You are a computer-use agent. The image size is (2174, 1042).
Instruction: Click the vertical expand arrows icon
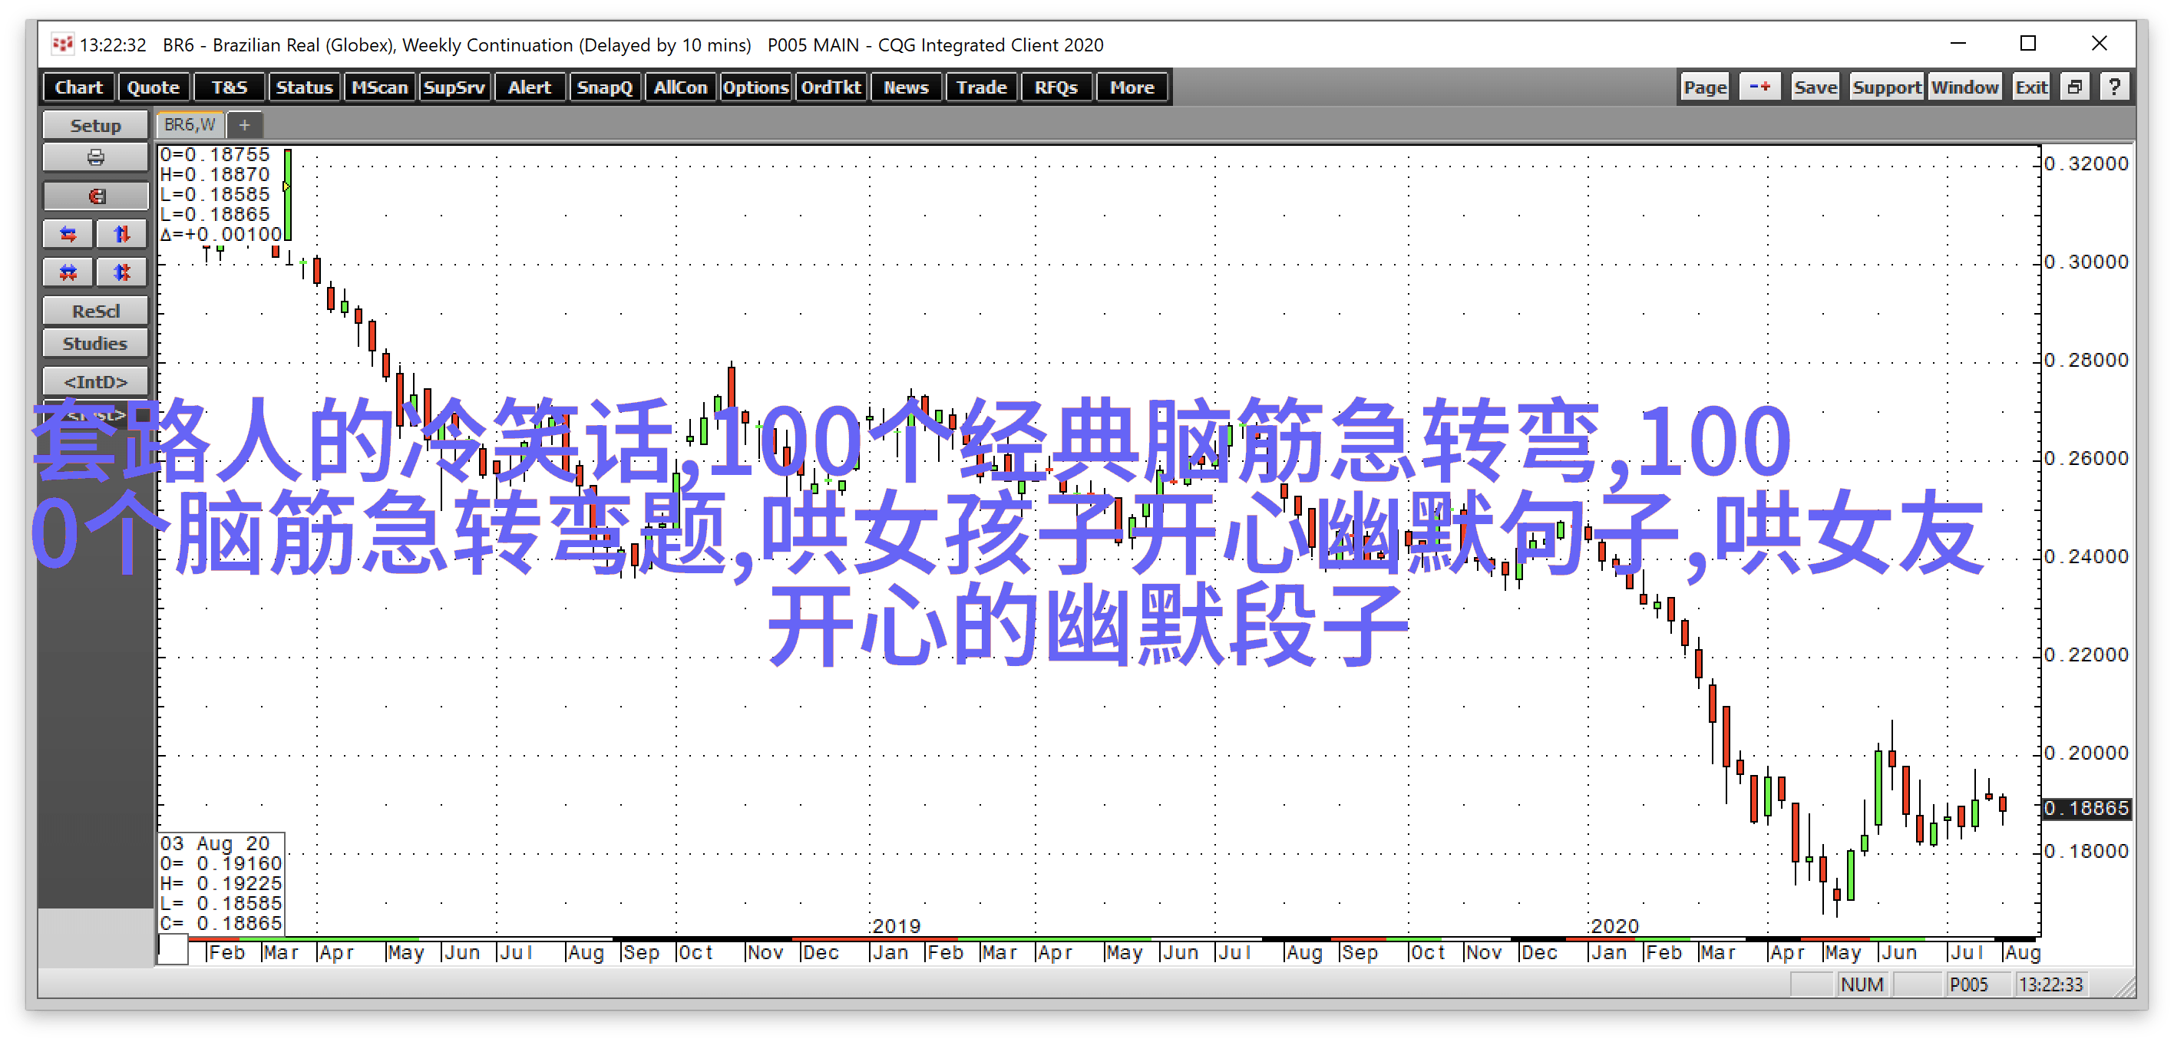[121, 235]
